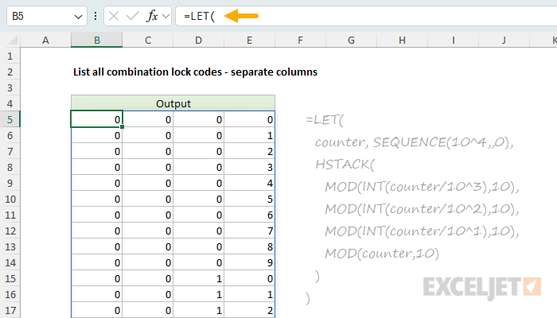The height and width of the screenshot is (318, 557).
Task: Select cell E5 with value 0
Action: point(249,119)
